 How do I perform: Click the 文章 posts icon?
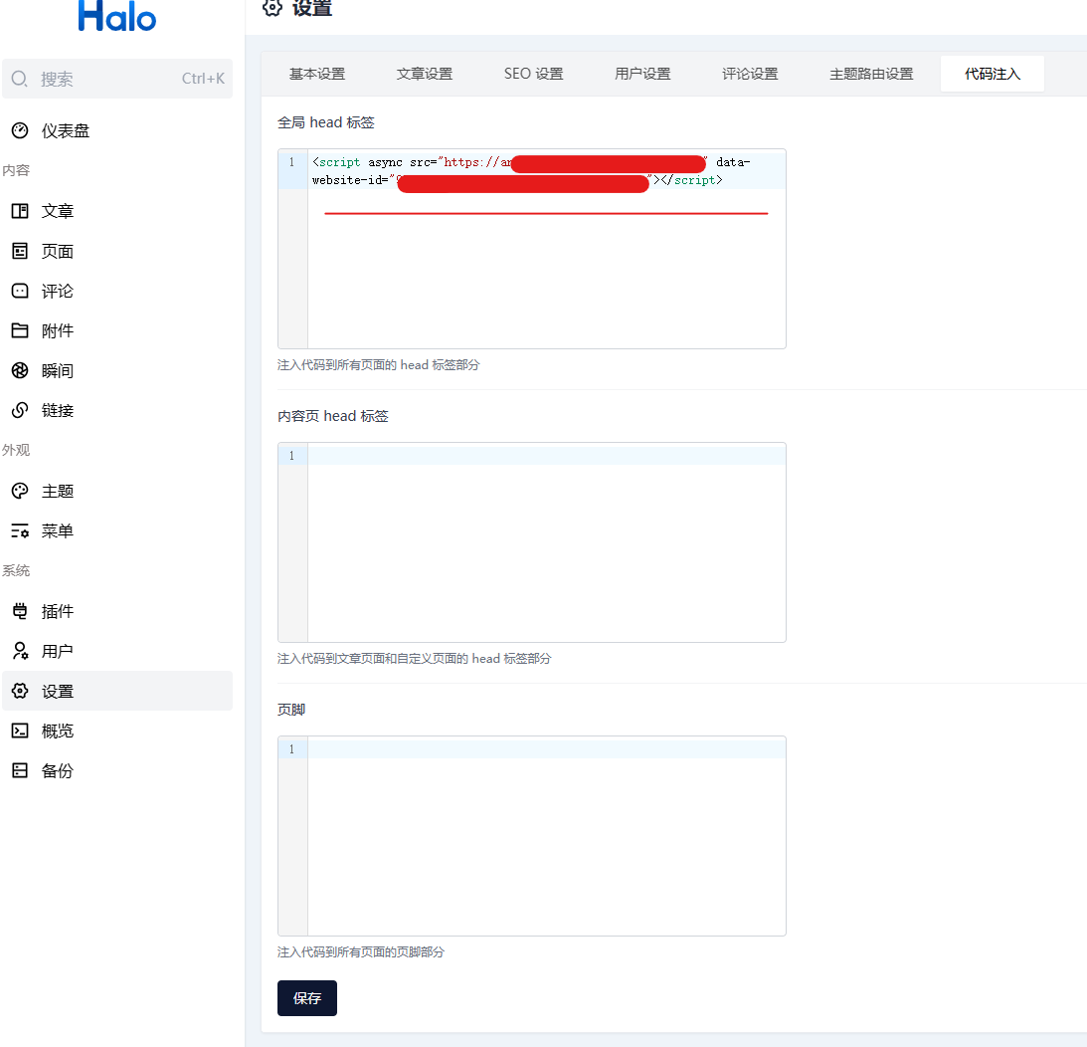pos(20,211)
